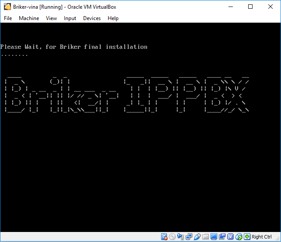This screenshot has height=242, width=281.
Task: Click the Right Ctrl host key label
Action: 262,237
